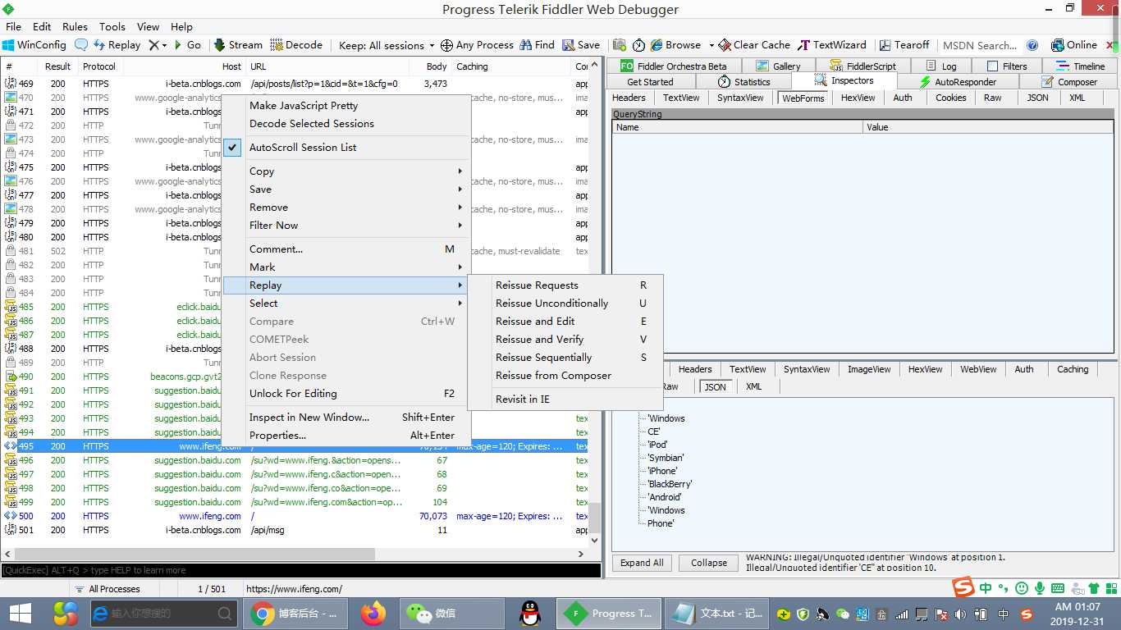
Task: Click Tearoff in the toolbar
Action: (x=904, y=45)
